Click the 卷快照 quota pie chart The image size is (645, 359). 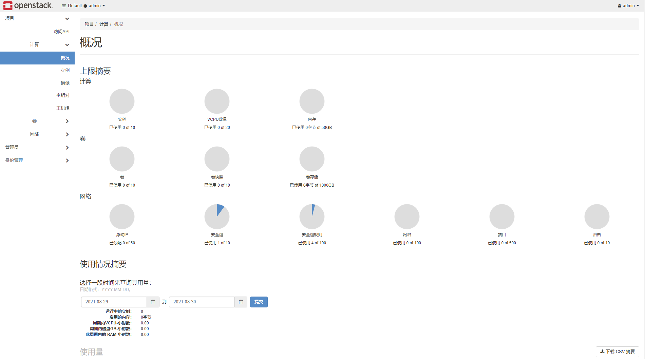point(217,159)
